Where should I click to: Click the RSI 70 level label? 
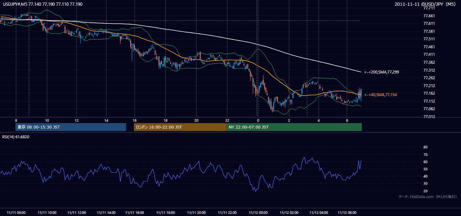[x=425, y=154]
